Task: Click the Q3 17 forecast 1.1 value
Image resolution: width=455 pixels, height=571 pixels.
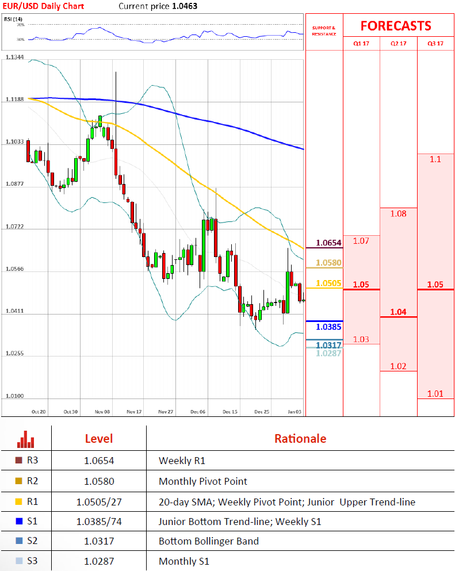Action: pos(435,159)
